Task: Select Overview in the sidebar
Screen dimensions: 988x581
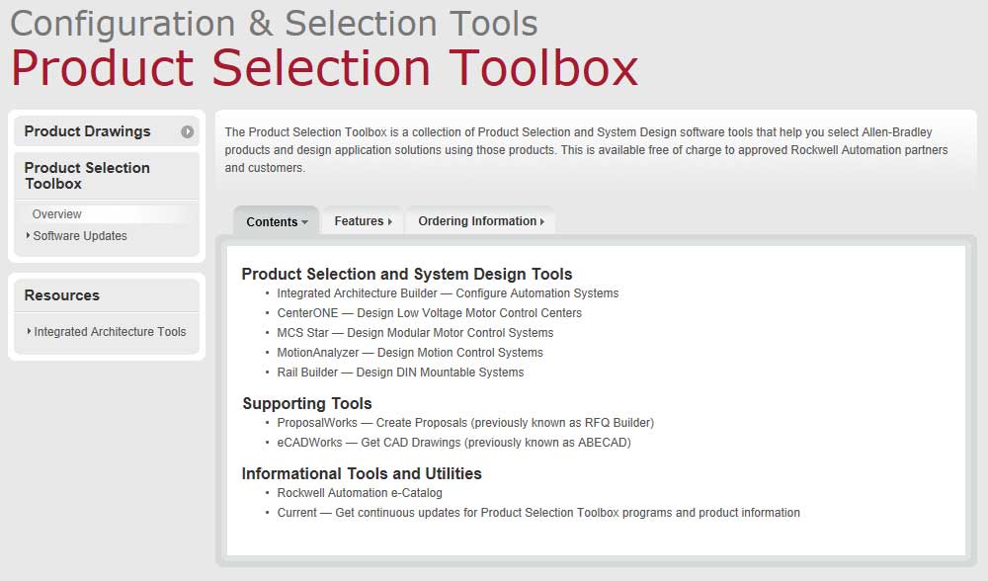Action: [x=56, y=213]
